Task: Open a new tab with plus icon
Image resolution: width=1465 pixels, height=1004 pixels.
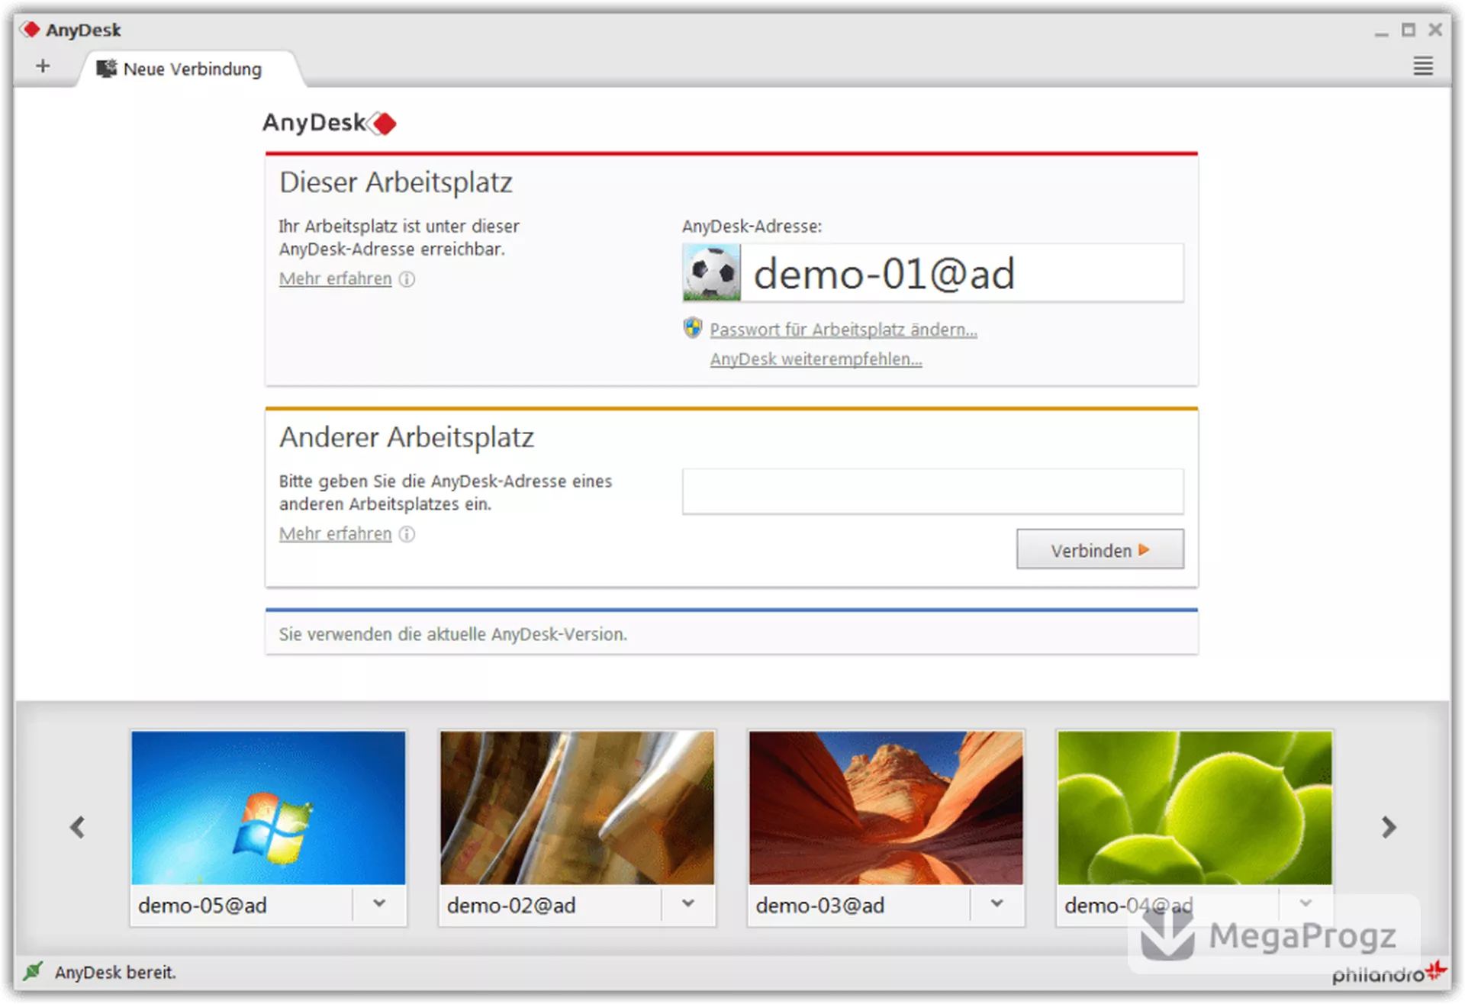Action: pyautogui.click(x=43, y=66)
